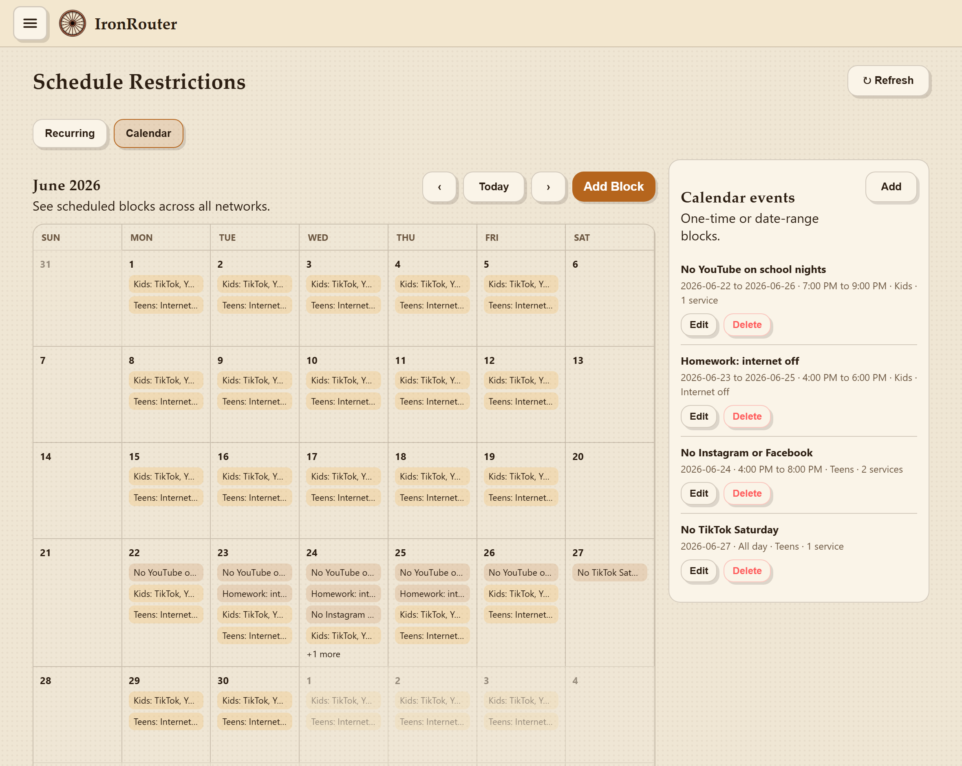Click the Add Block button

pyautogui.click(x=613, y=187)
